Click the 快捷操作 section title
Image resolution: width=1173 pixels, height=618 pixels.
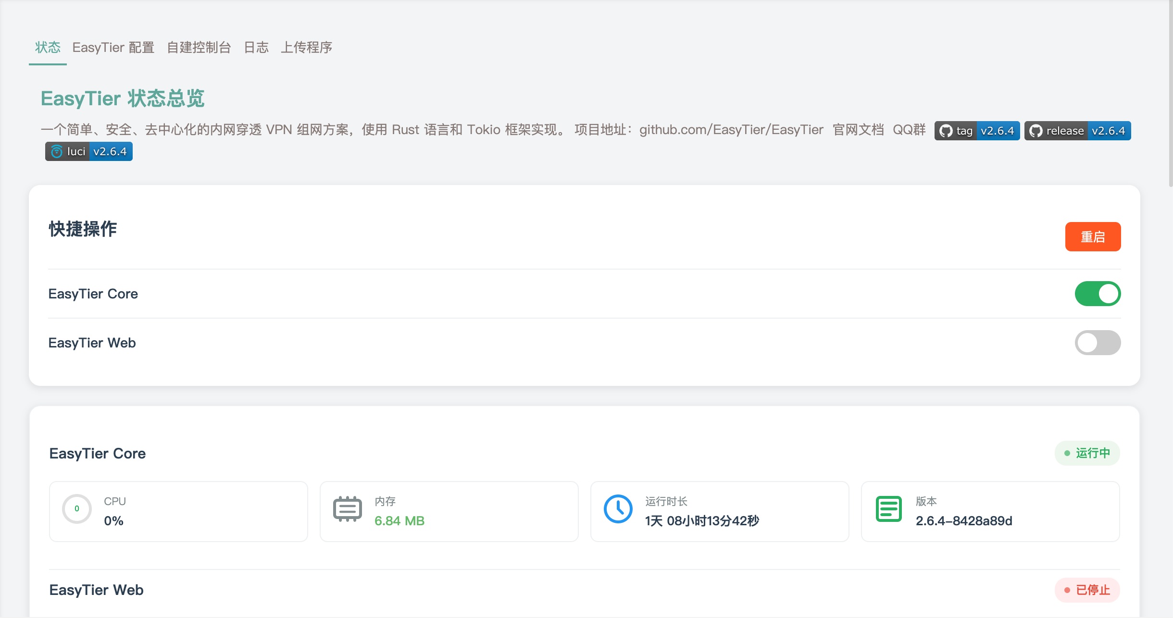coord(83,229)
